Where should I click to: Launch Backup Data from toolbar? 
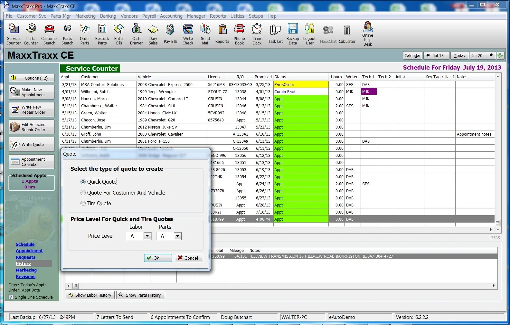(x=292, y=34)
